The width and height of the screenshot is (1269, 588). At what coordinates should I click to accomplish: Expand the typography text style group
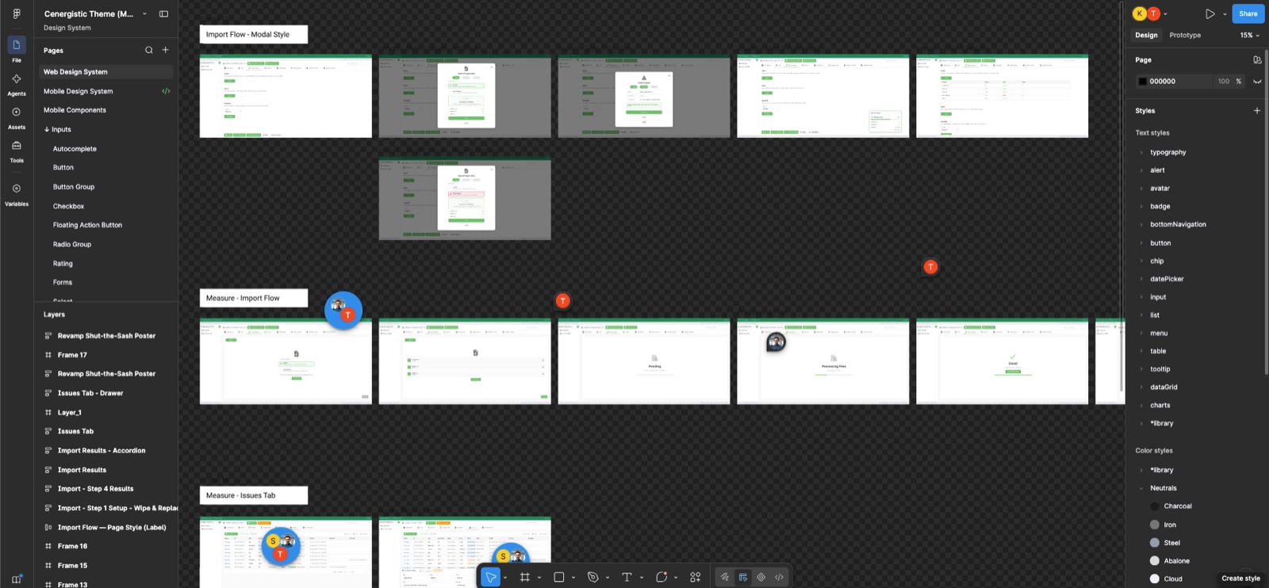(1141, 152)
